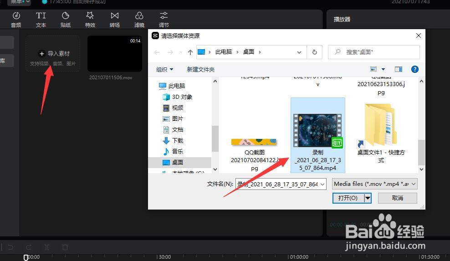Open the 转场 transitions tab
This screenshot has height=261, width=450.
click(x=114, y=20)
